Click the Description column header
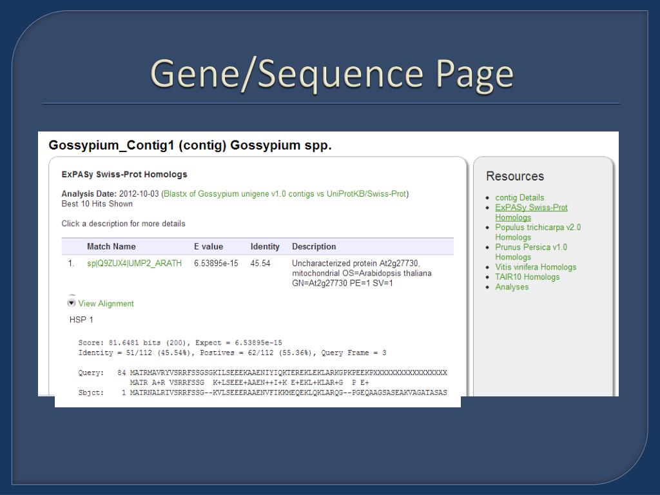Image resolution: width=660 pixels, height=495 pixels. (x=314, y=246)
